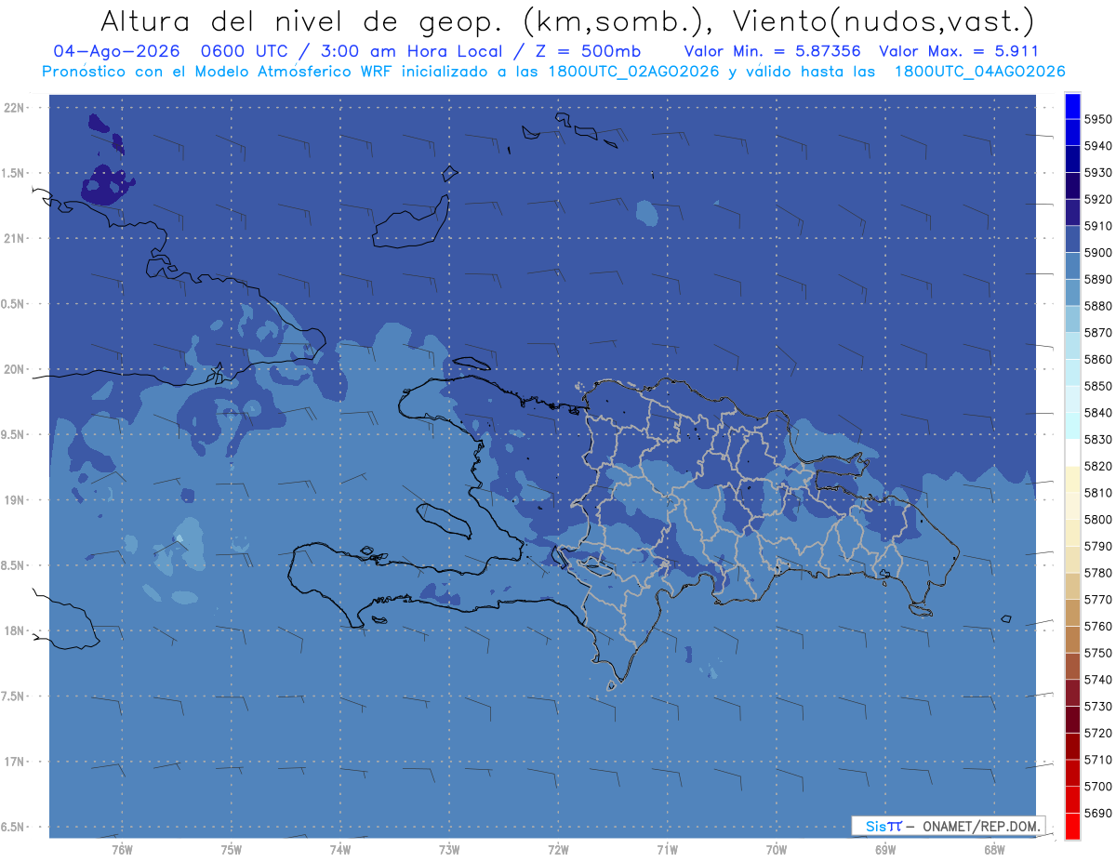
Task: Click the legend value 5950
Action: click(x=1097, y=119)
